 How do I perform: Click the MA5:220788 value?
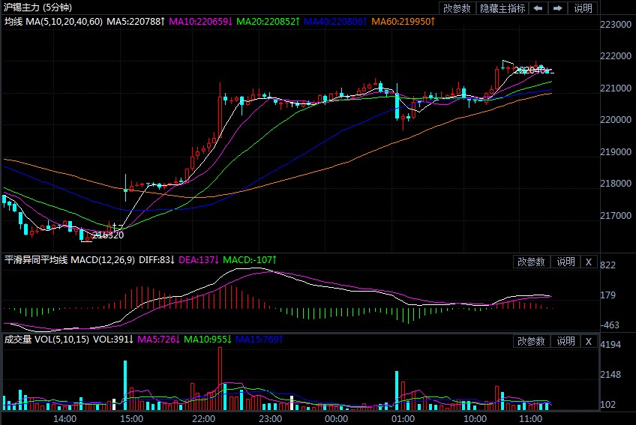136,22
